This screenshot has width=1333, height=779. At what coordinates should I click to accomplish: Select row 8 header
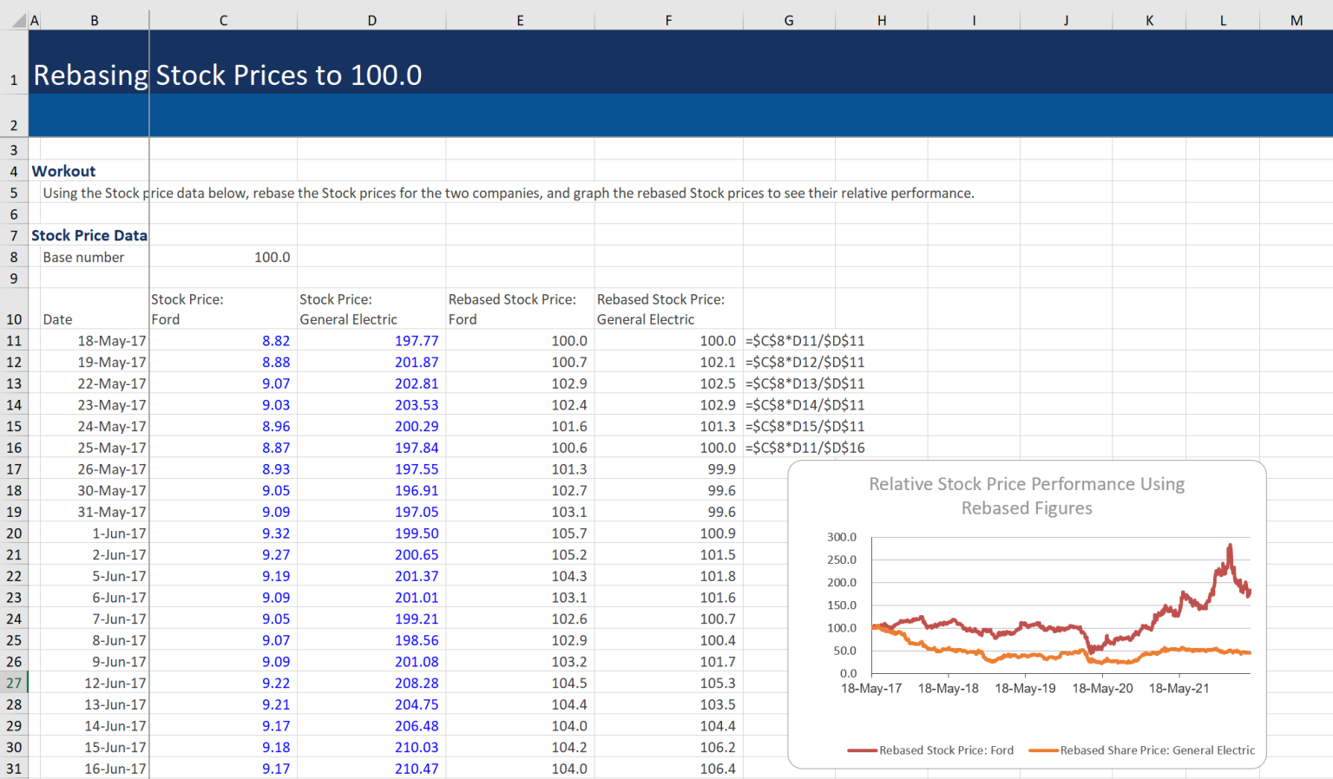pos(14,257)
